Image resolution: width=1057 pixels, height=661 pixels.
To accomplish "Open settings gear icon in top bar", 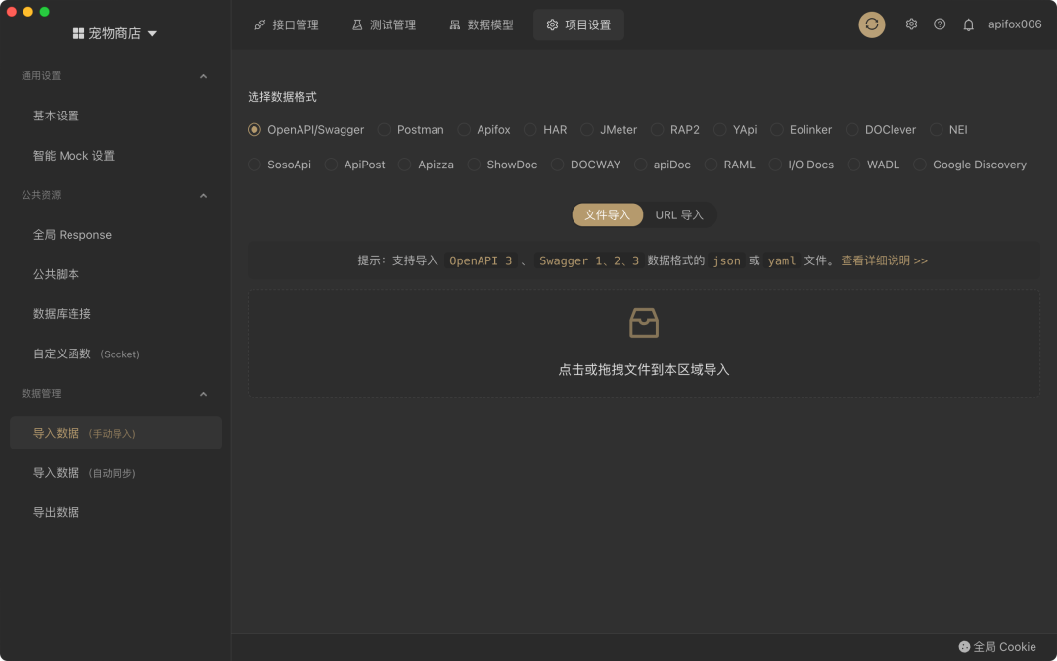I will click(x=911, y=24).
